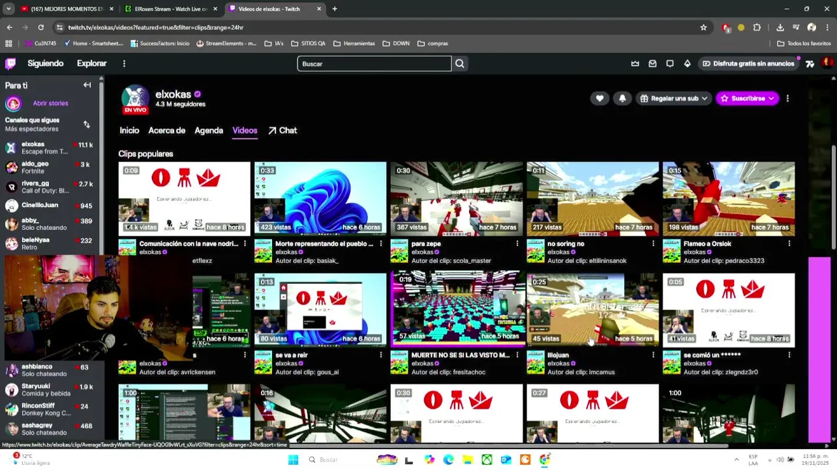The width and height of the screenshot is (837, 470).
Task: Open the tab search dropdown in Chrome
Action: click(8, 8)
